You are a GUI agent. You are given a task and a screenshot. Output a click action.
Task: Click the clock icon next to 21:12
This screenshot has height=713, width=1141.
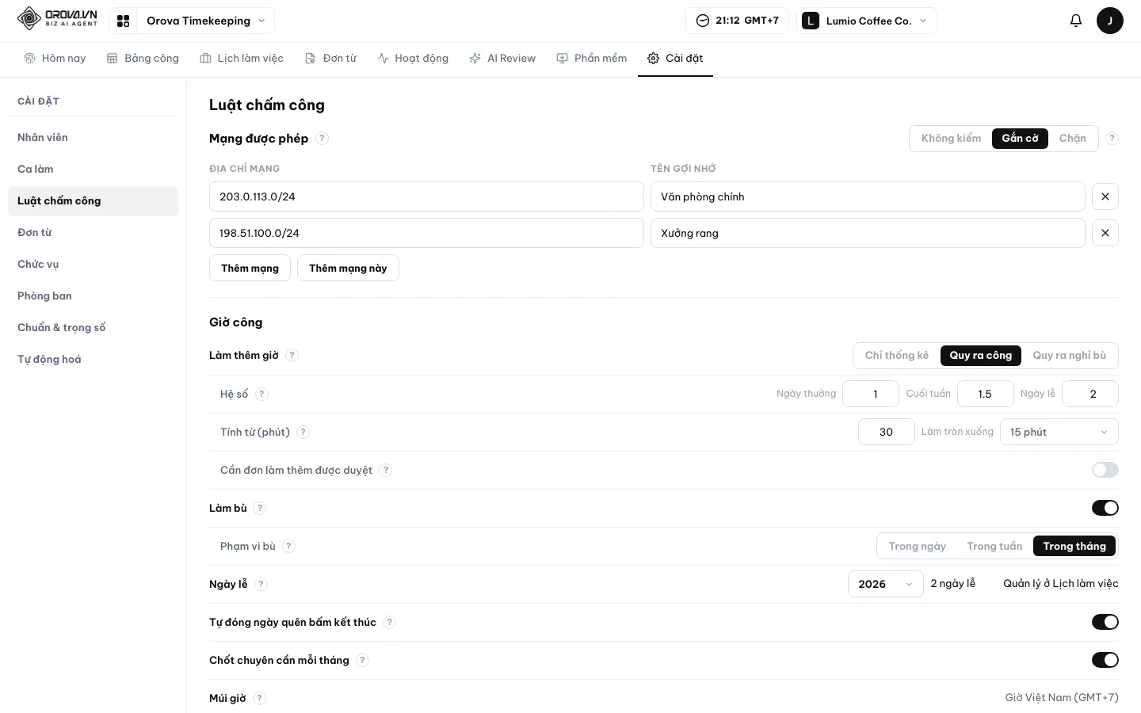(702, 21)
